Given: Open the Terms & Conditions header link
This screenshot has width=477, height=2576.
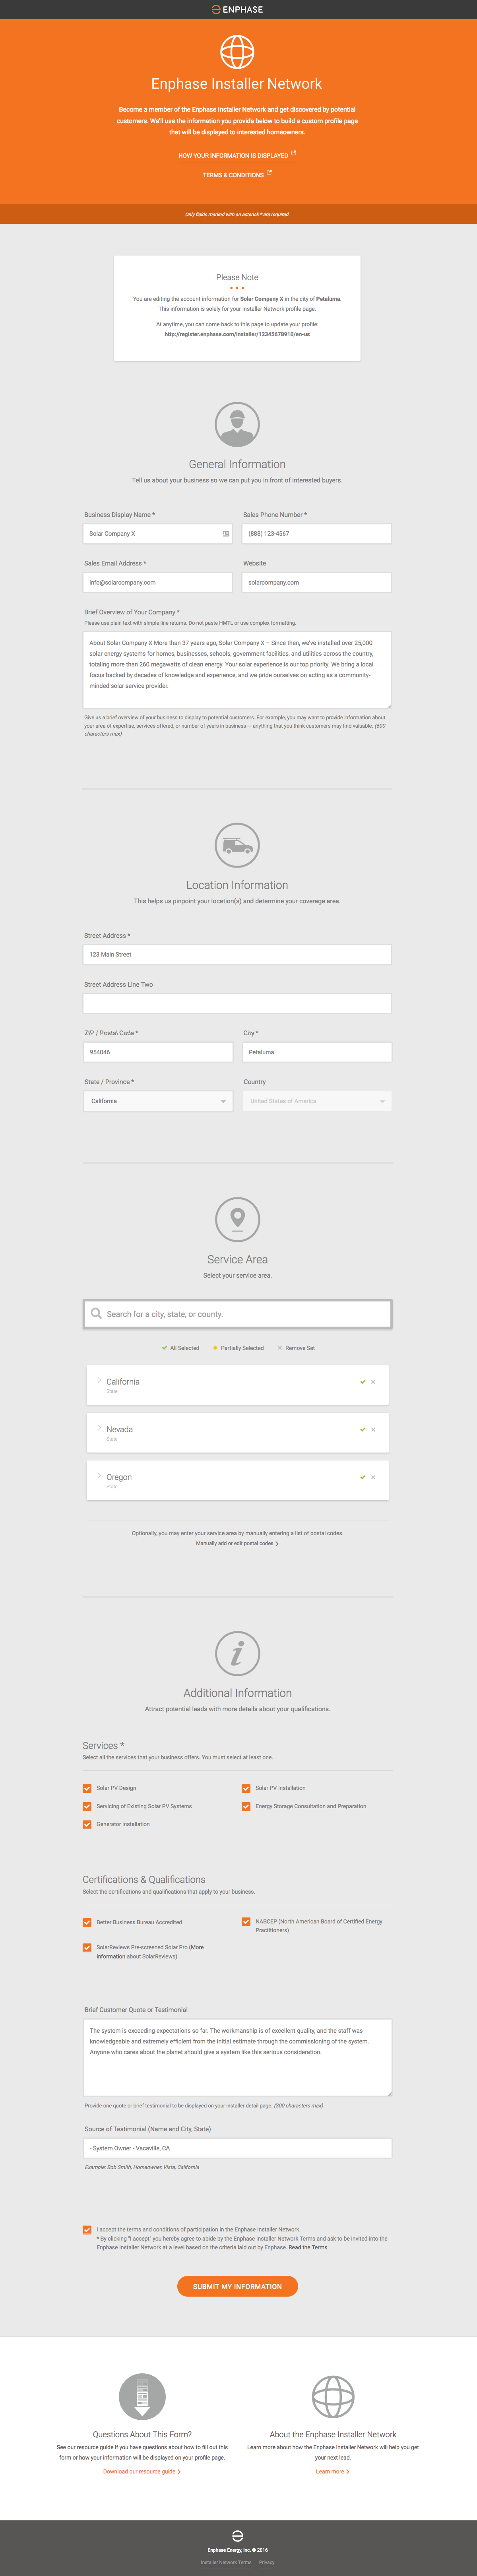Looking at the screenshot, I should coord(233,175).
